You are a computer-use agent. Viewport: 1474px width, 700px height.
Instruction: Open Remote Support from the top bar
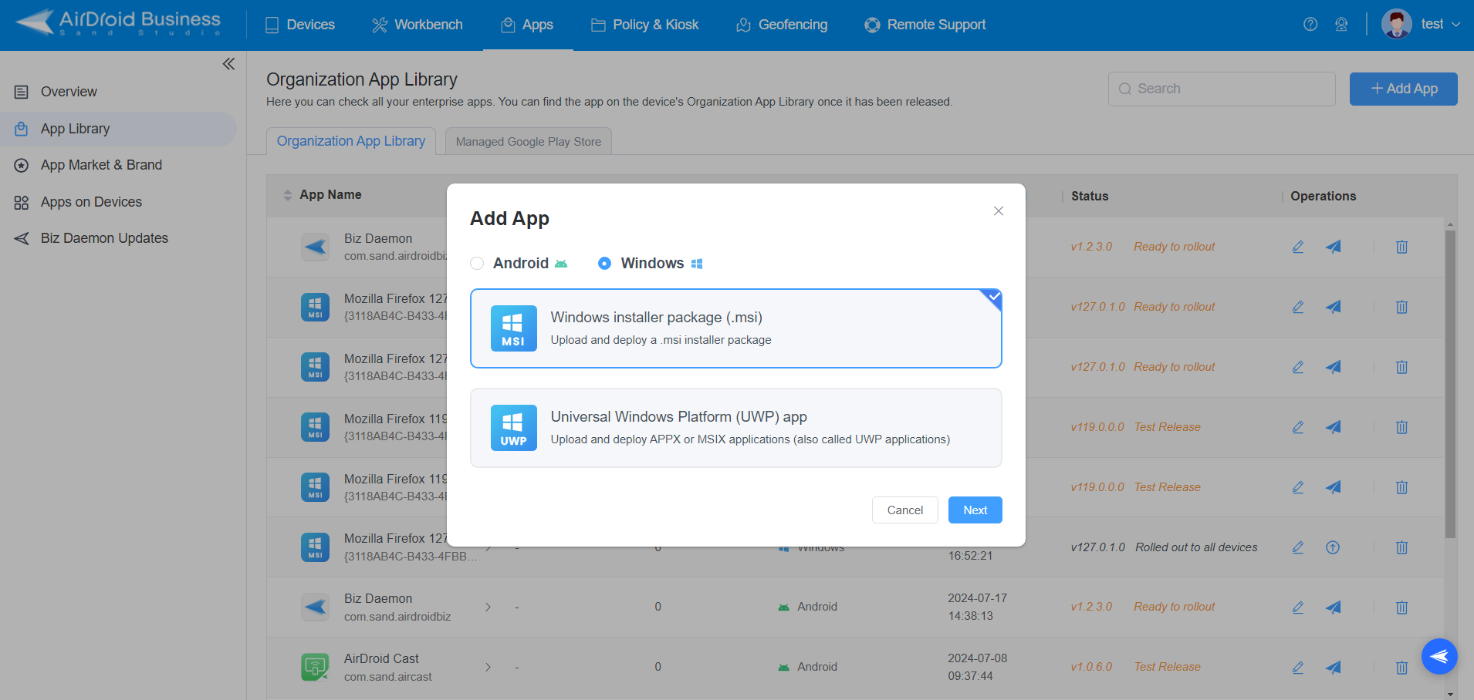pos(925,24)
